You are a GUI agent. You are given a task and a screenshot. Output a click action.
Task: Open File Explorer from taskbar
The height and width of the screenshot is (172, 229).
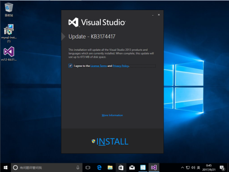(x=110, y=167)
